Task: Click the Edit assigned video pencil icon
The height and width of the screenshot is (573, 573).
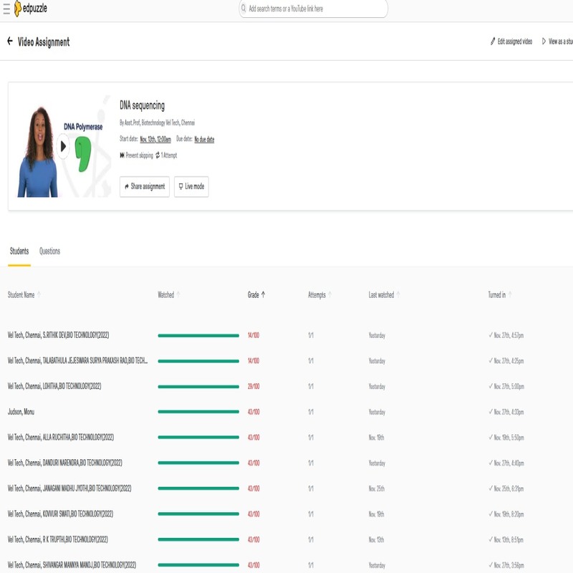Action: click(x=493, y=42)
